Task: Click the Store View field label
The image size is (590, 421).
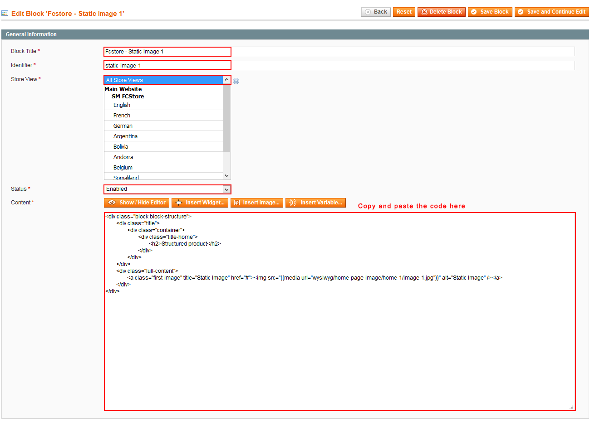Action: pos(26,79)
